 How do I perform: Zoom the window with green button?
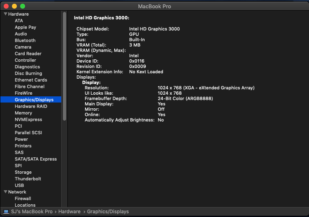pos(23,6)
